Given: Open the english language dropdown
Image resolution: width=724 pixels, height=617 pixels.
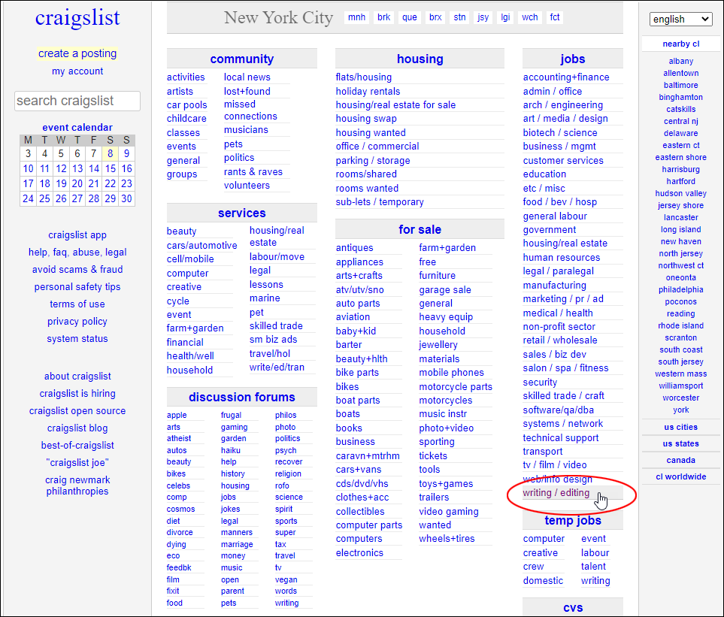Looking at the screenshot, I should click(x=680, y=20).
